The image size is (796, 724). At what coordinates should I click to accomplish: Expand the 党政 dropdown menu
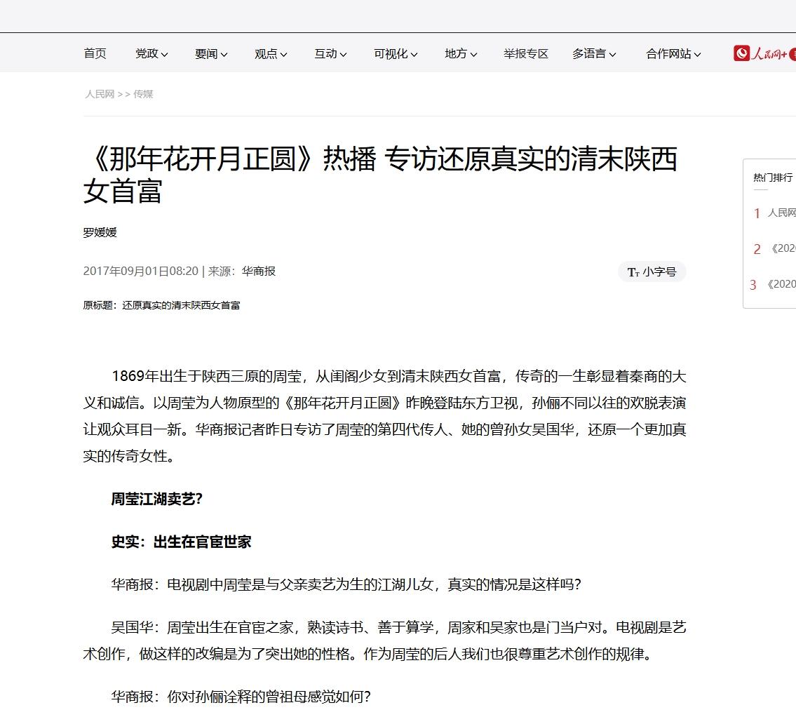click(x=151, y=54)
